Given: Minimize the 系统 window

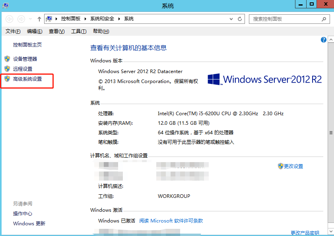Looking at the screenshot, I should pyautogui.click(x=301, y=4).
